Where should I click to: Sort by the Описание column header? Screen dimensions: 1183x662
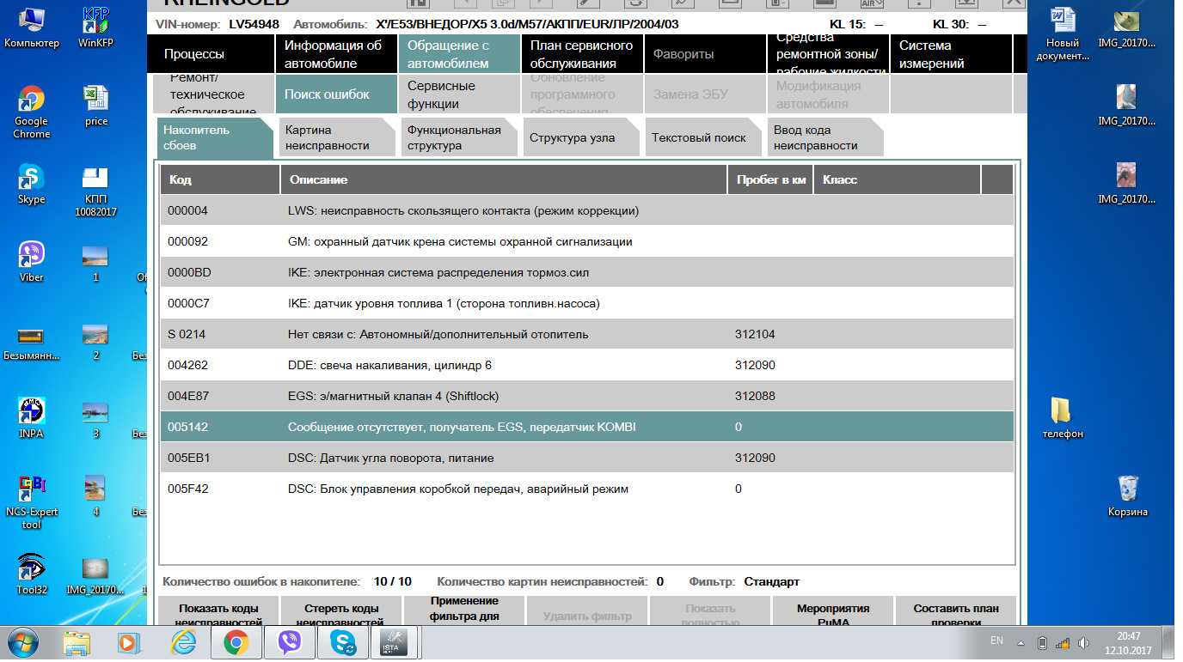(x=504, y=179)
